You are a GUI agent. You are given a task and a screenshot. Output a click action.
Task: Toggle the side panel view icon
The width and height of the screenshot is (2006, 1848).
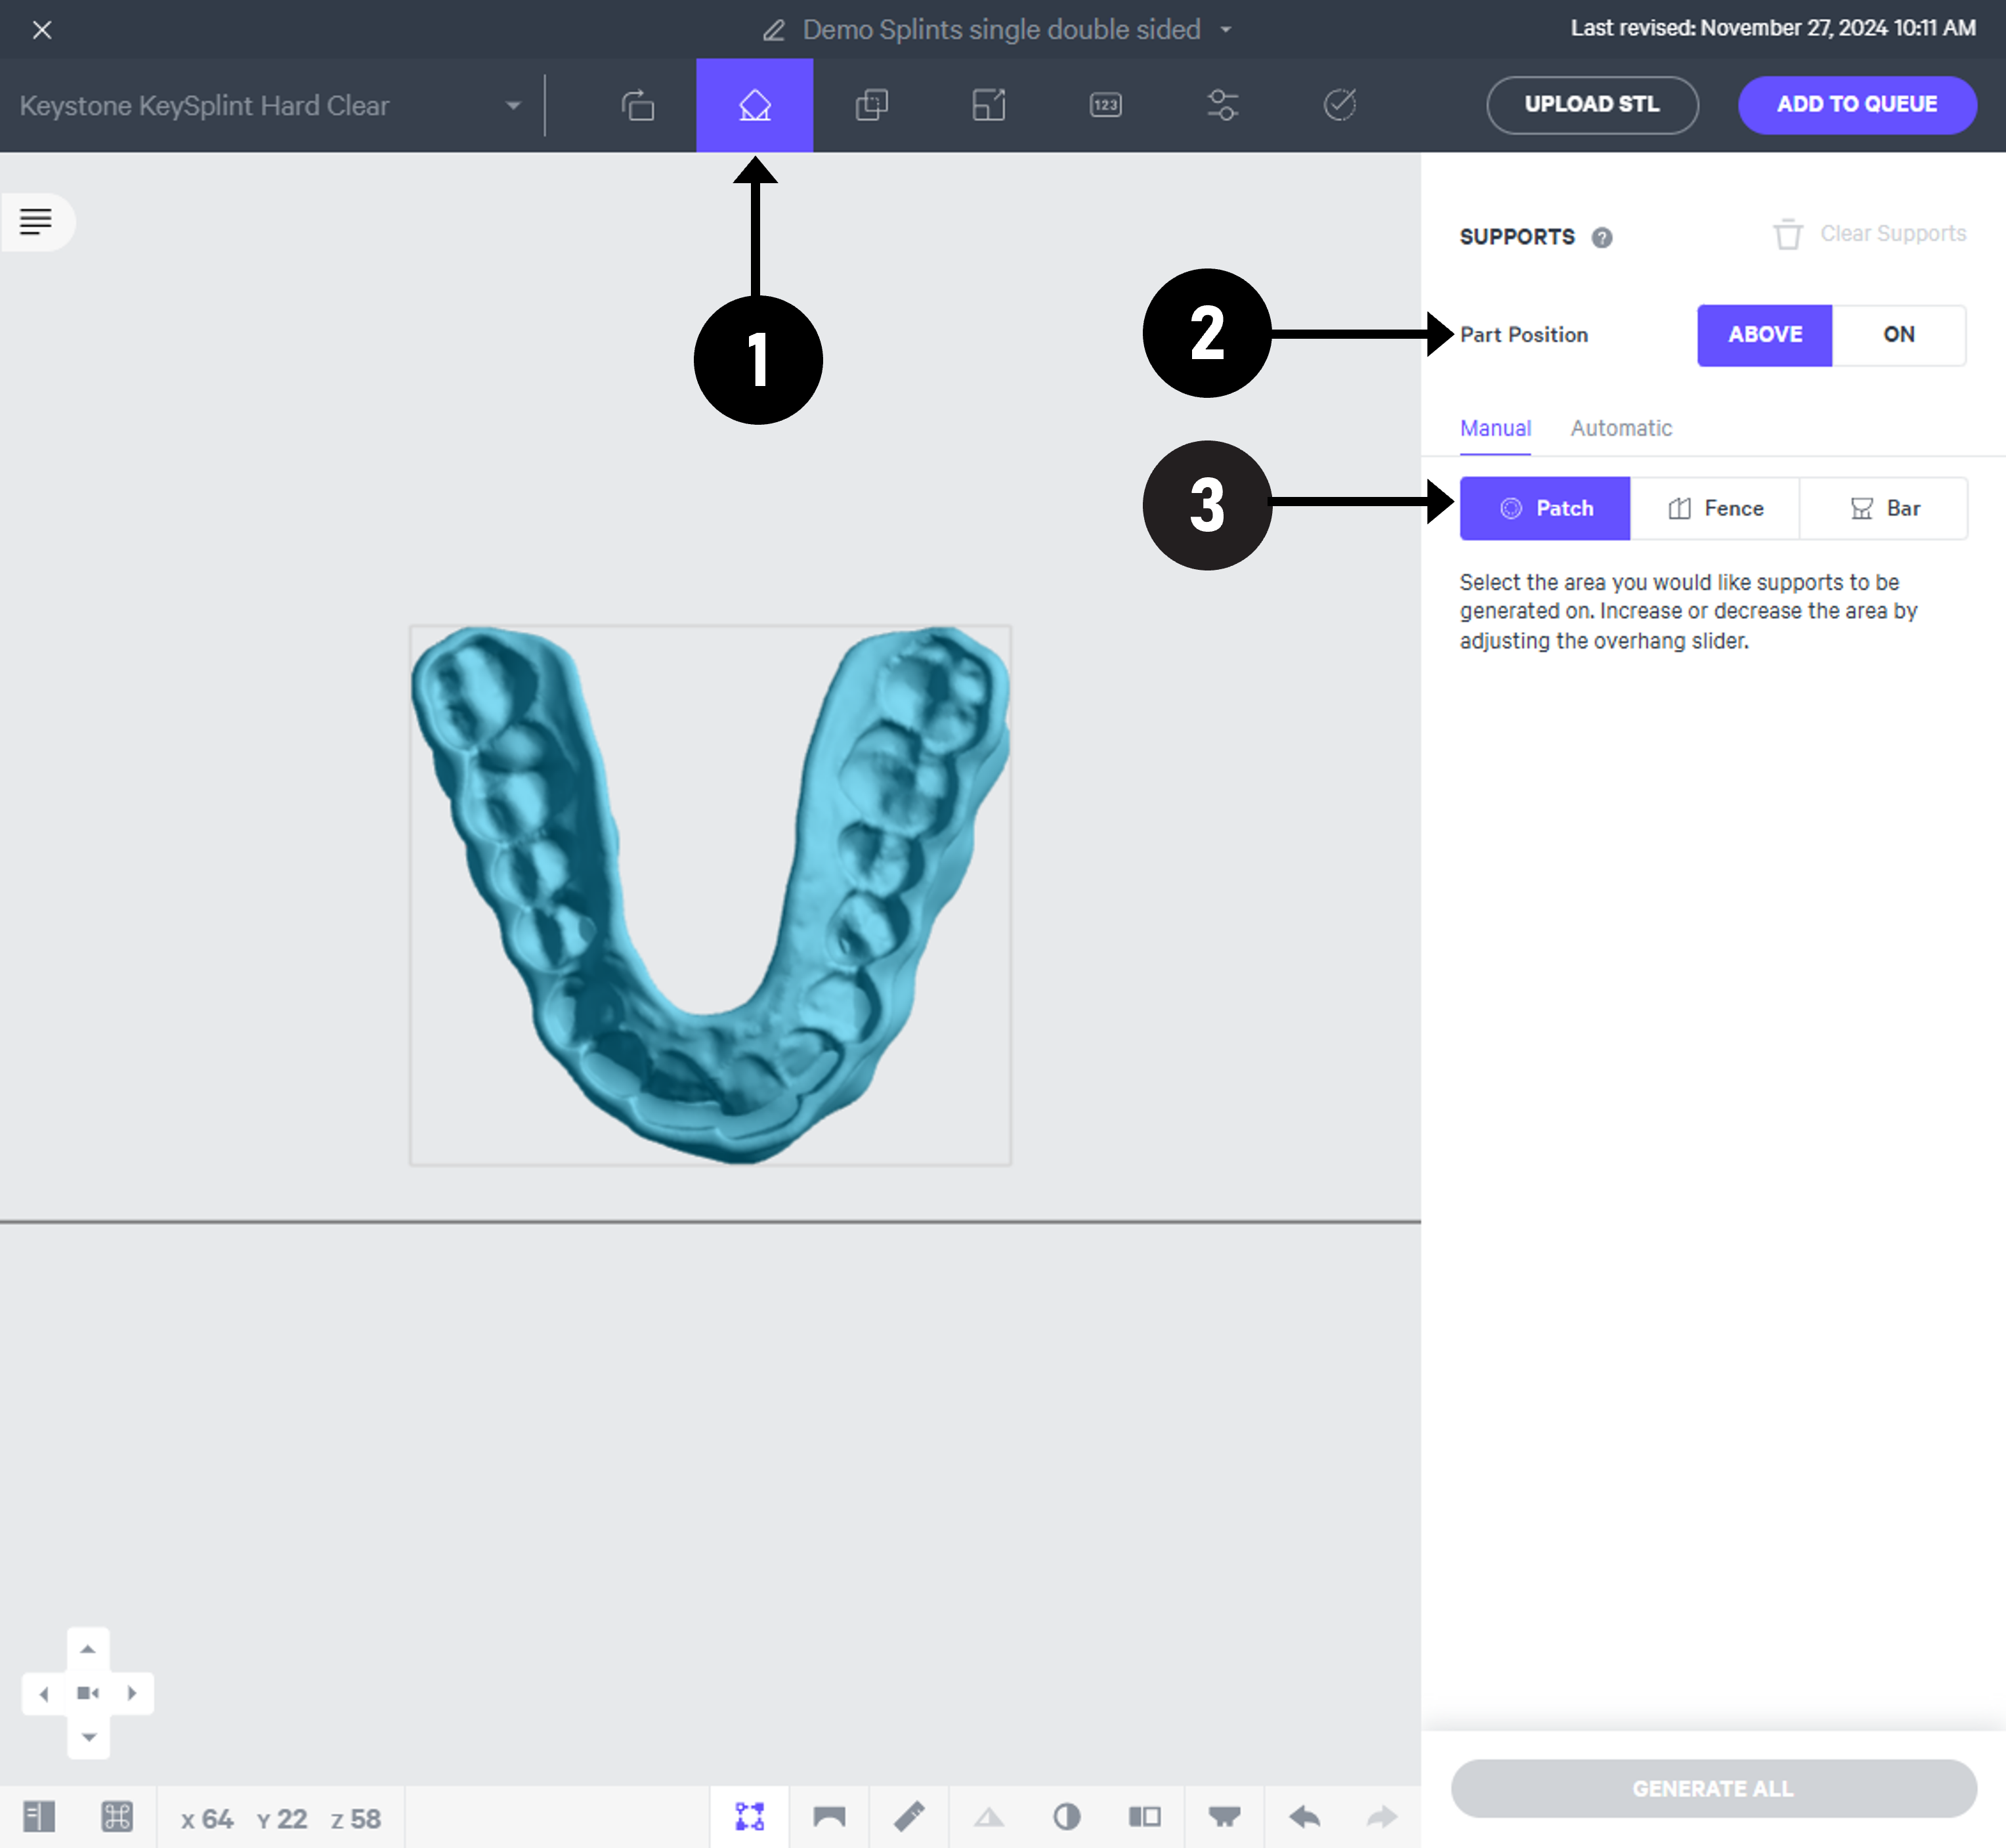39,1817
